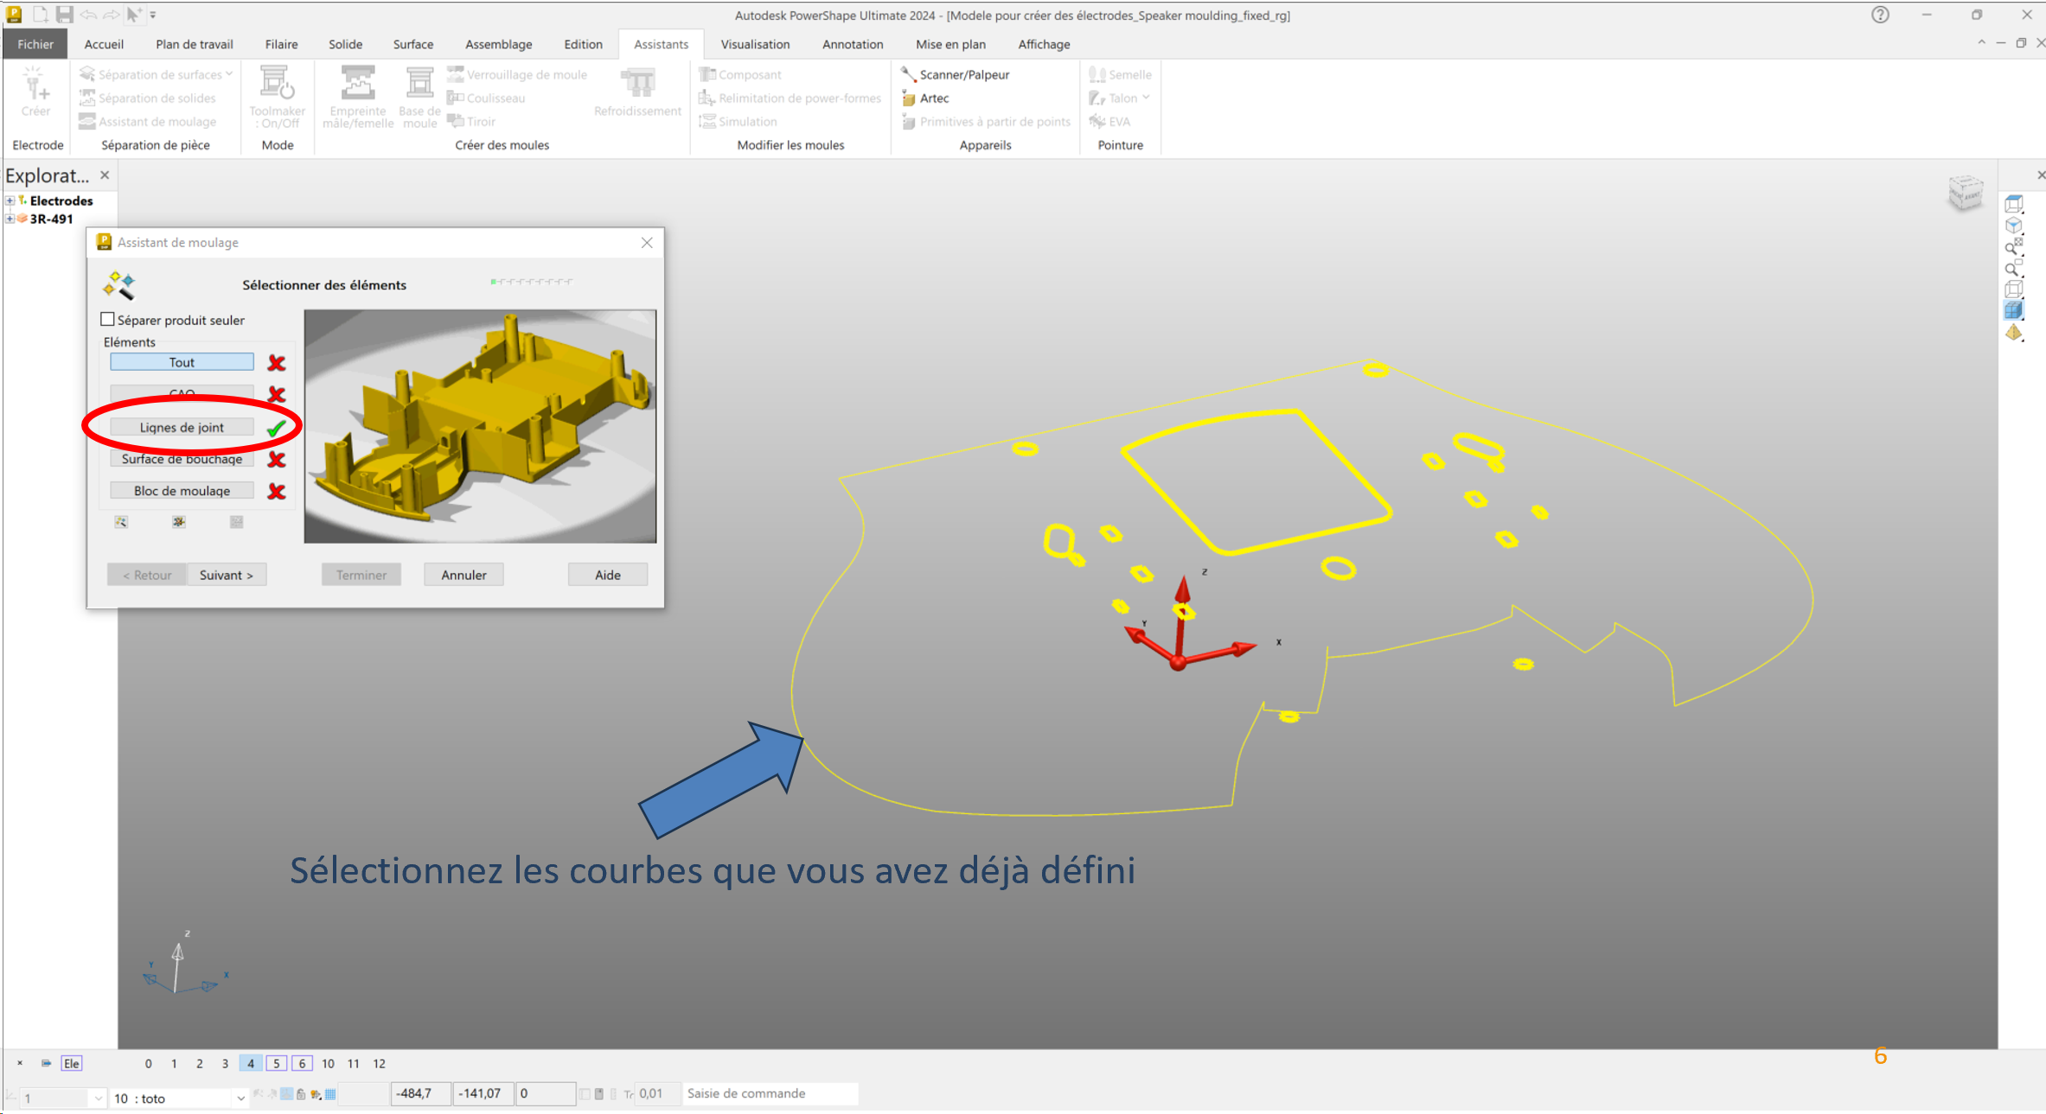The height and width of the screenshot is (1114, 2046).
Task: Click the Scanner/Palpeur tool icon
Action: click(908, 74)
